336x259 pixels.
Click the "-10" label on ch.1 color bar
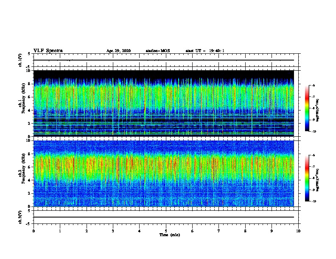pos(314,132)
